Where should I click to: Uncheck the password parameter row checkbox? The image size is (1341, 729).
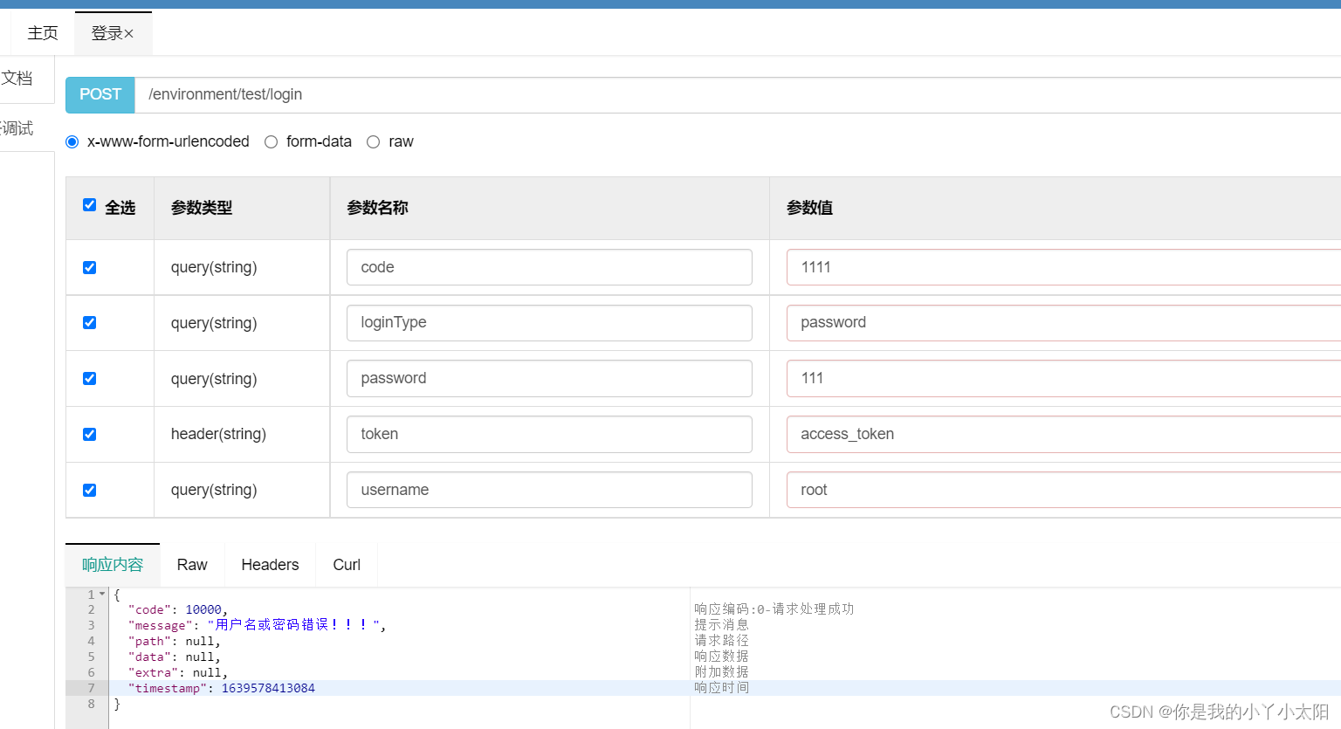pyautogui.click(x=89, y=378)
